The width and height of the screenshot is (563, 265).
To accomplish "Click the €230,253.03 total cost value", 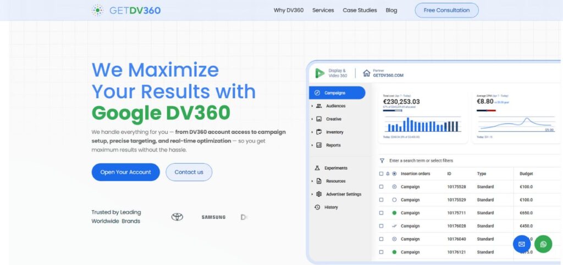I will coord(401,102).
